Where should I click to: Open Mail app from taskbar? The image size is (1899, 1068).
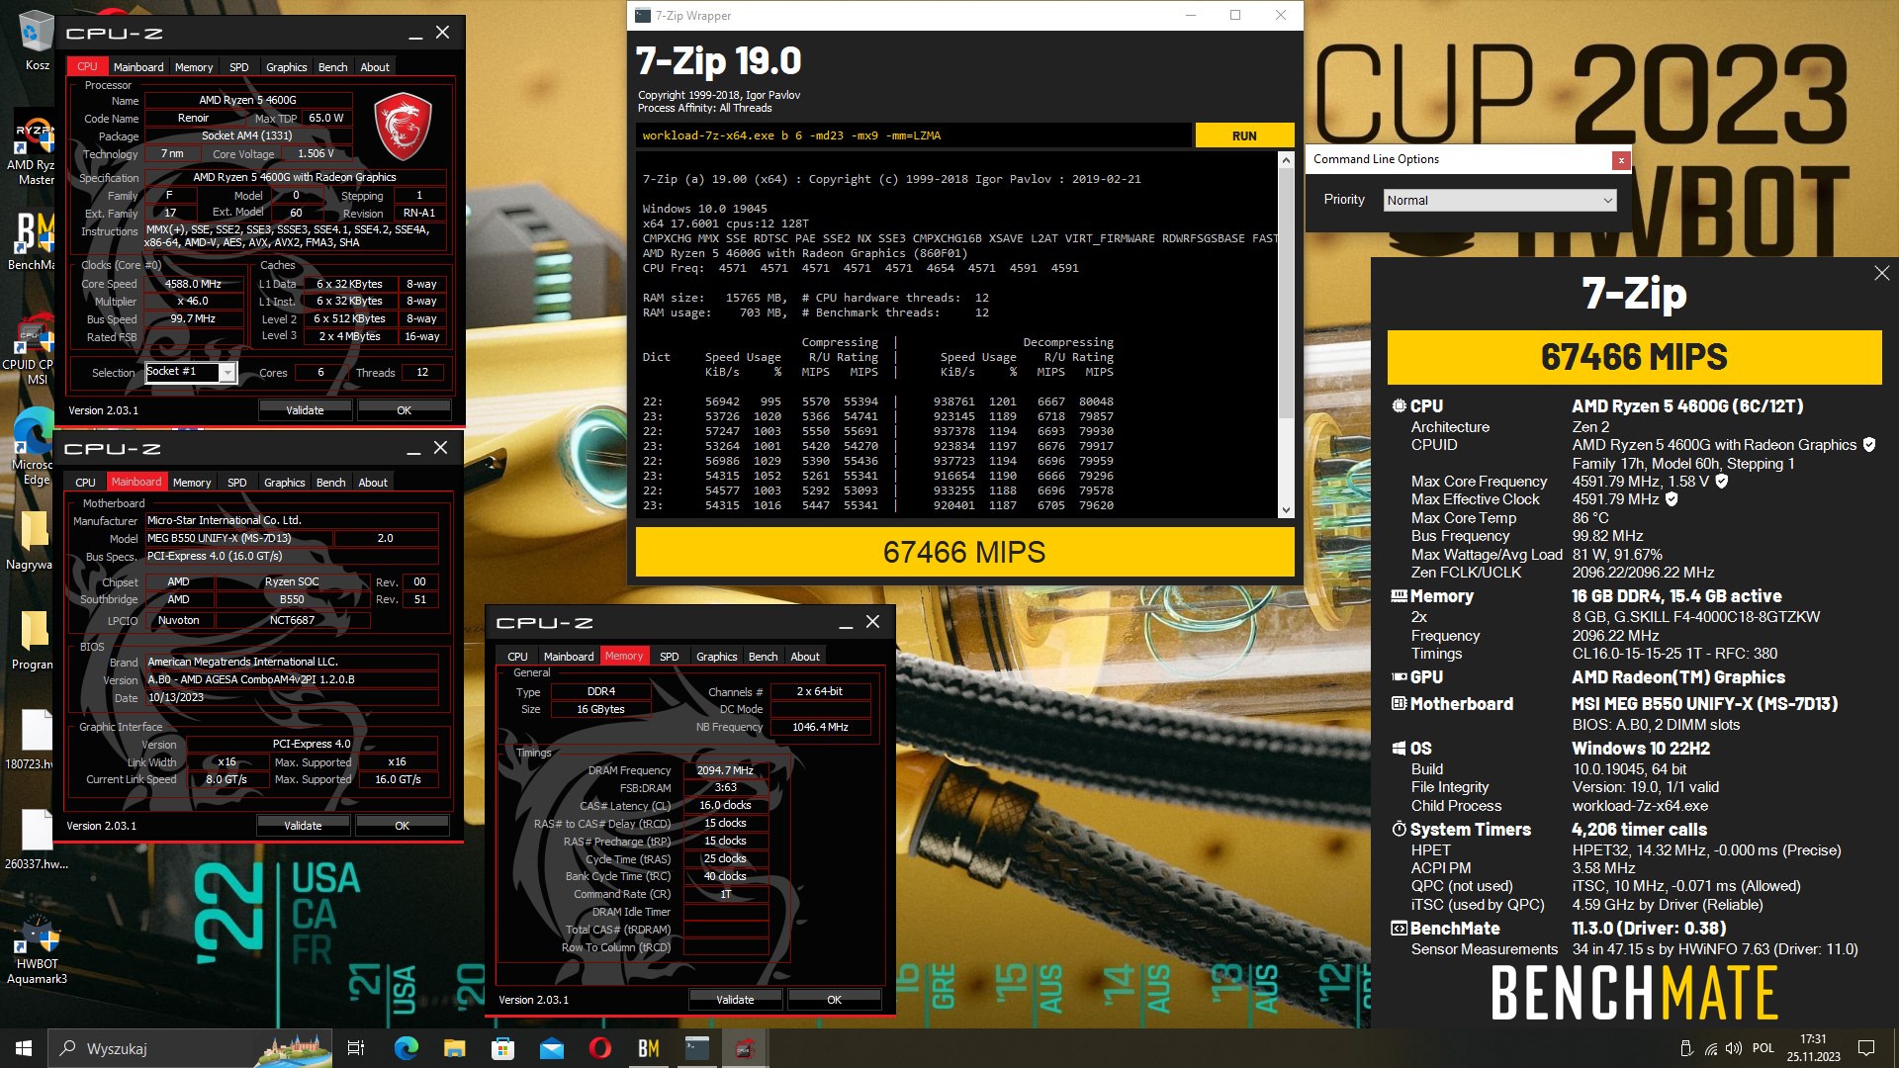551,1048
